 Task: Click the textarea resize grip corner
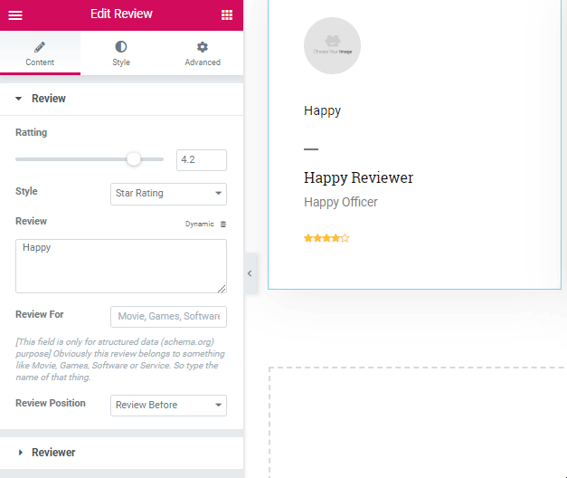click(222, 289)
